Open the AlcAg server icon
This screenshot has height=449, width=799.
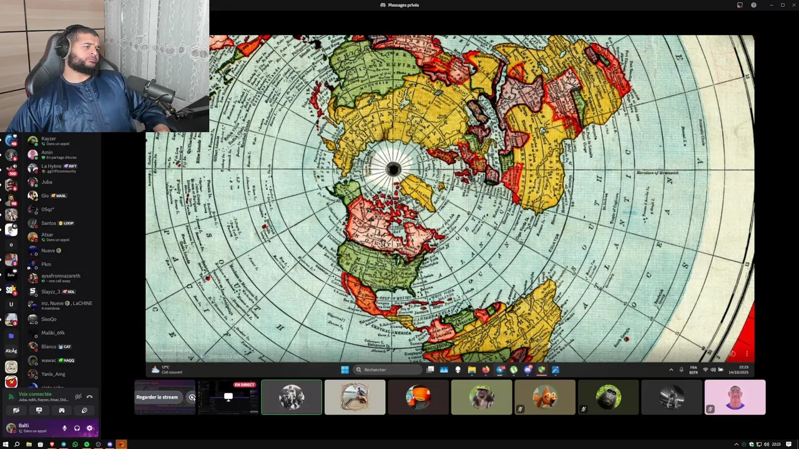11,350
